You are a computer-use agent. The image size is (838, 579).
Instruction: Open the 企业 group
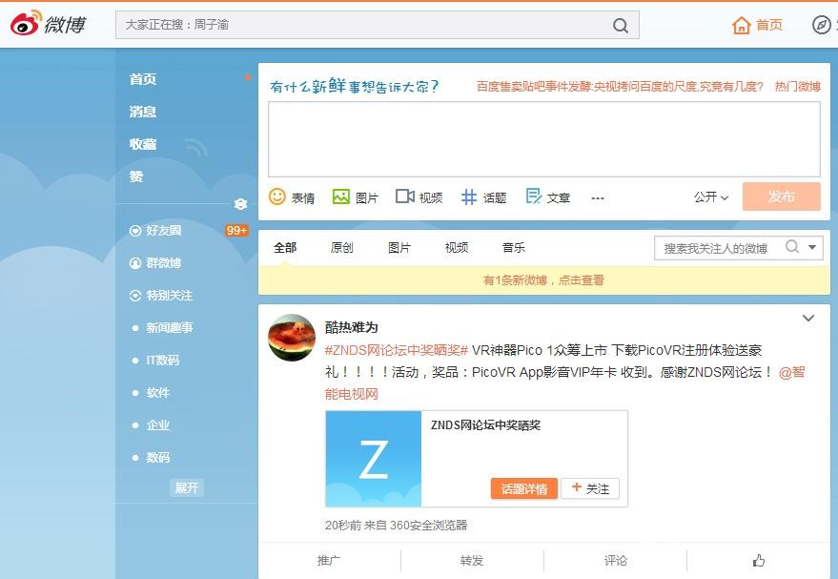click(157, 425)
